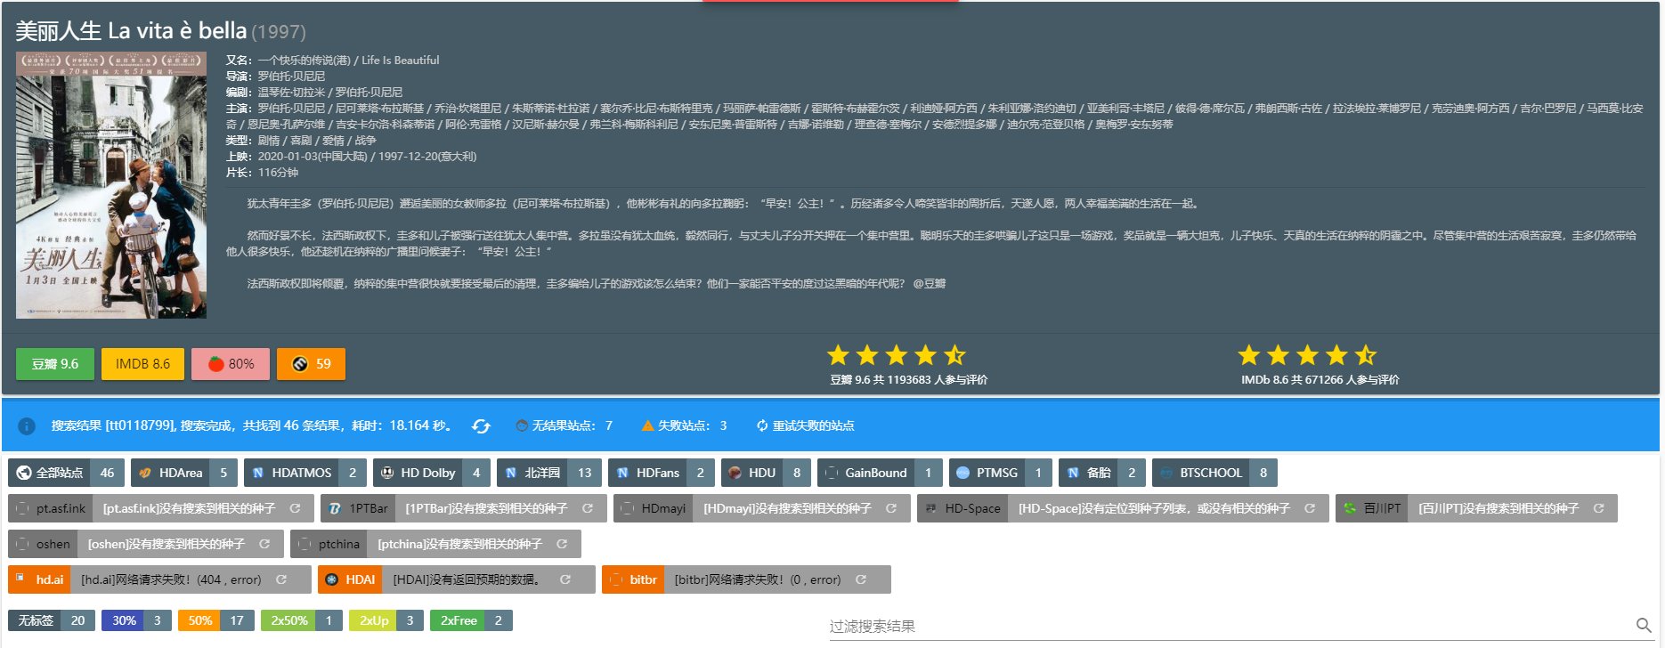Viewport: 1665px width, 648px height.
Task: Show the 无结果站点 7 list
Action: click(564, 425)
